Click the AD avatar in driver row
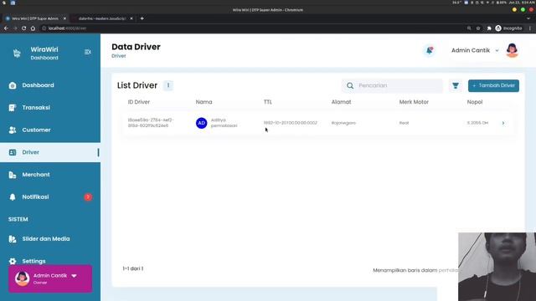 tap(201, 123)
